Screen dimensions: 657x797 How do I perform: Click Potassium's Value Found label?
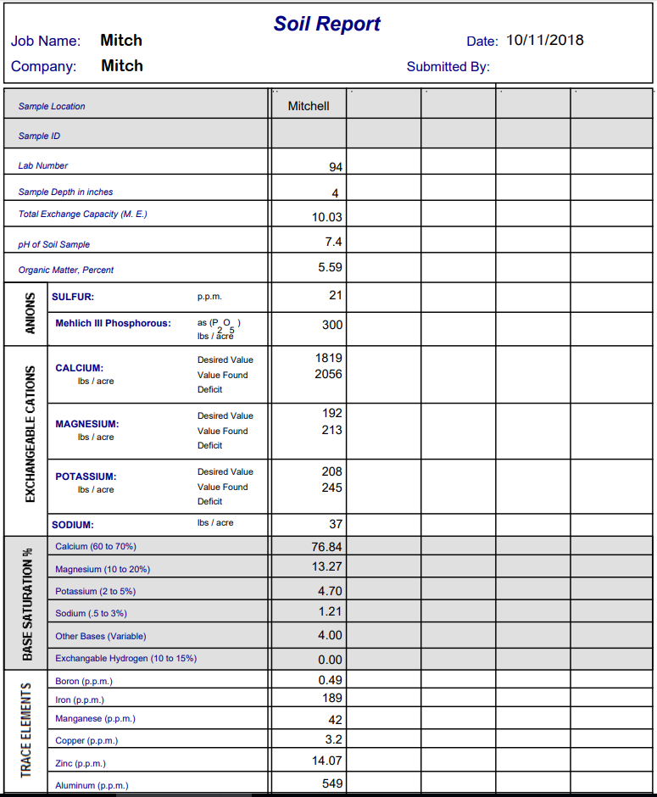pyautogui.click(x=223, y=487)
